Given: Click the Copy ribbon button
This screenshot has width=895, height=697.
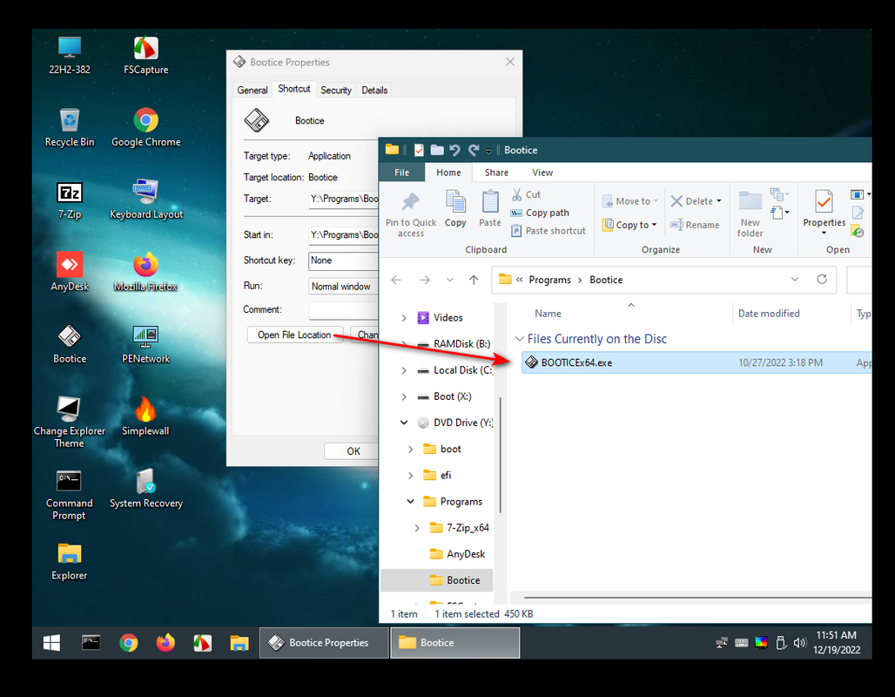Looking at the screenshot, I should [455, 209].
